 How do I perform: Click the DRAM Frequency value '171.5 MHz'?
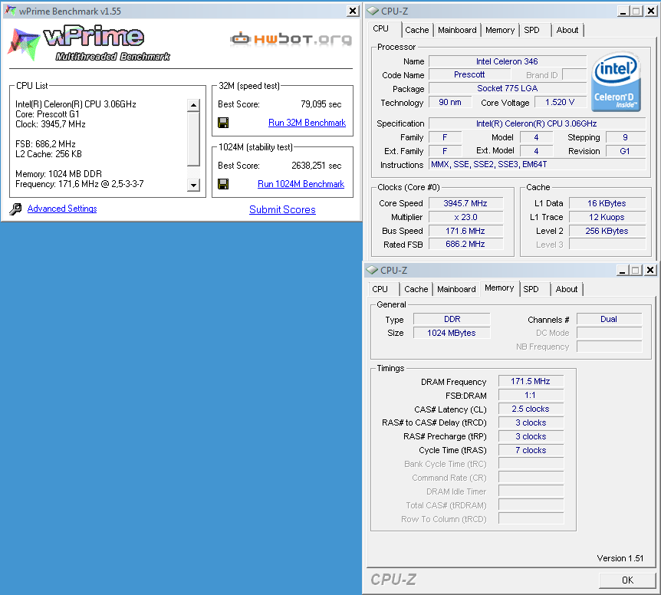click(531, 381)
